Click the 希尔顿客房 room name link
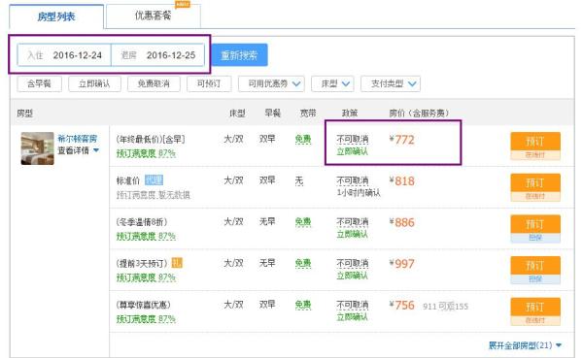 pyautogui.click(x=78, y=139)
